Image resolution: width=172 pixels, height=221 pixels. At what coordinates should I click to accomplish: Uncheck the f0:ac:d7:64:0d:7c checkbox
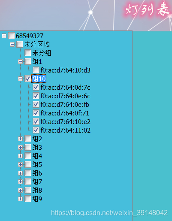(36, 87)
